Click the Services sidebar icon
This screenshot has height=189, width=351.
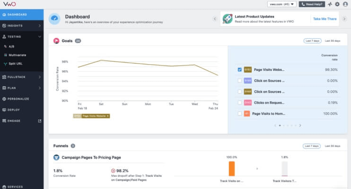click(x=4, y=187)
